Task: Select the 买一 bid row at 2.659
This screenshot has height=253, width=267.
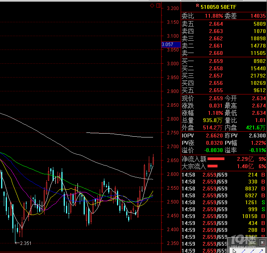Action: tap(224, 61)
